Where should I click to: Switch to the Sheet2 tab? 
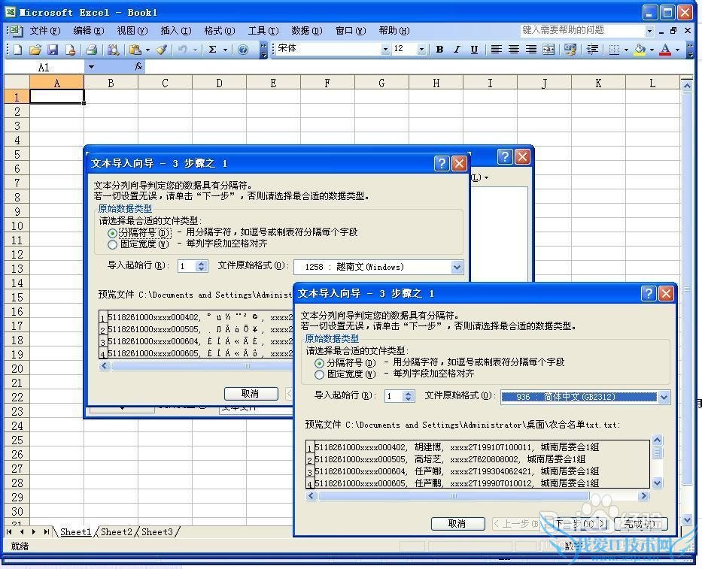tap(117, 532)
